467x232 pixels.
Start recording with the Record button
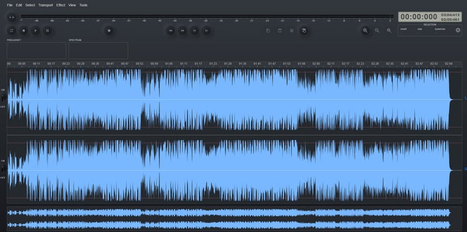pos(109,30)
